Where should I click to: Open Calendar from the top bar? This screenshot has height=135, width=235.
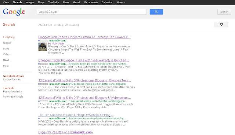(x=107, y=3)
